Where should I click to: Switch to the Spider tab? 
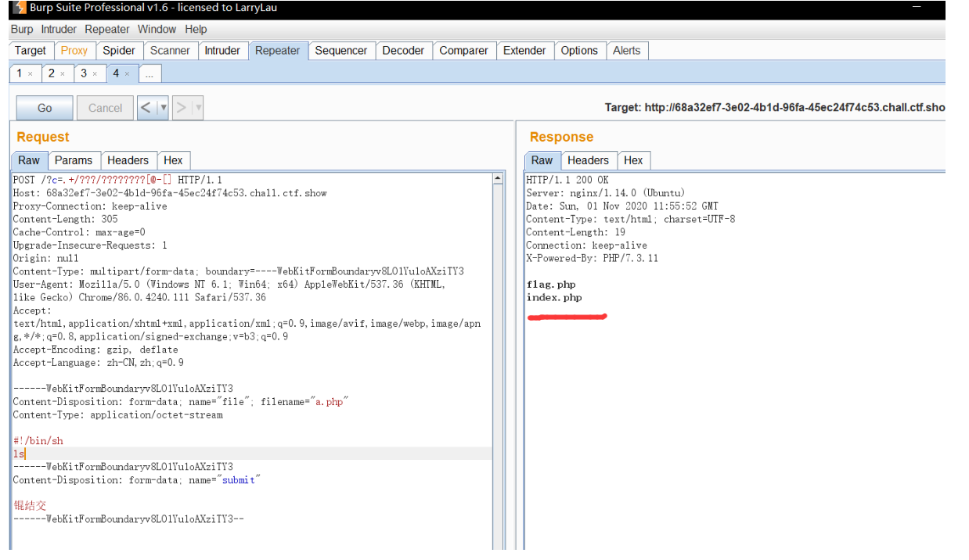(x=119, y=50)
